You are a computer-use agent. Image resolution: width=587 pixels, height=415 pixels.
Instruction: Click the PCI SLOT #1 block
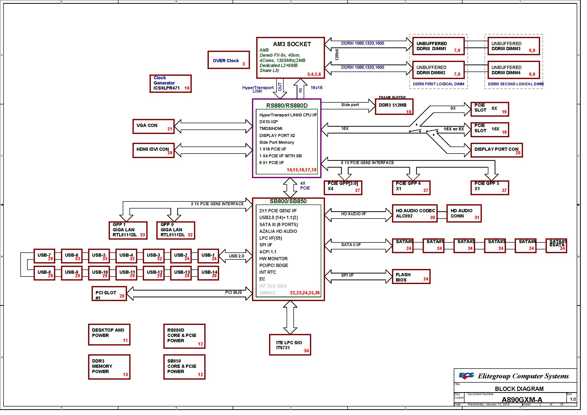click(109, 294)
